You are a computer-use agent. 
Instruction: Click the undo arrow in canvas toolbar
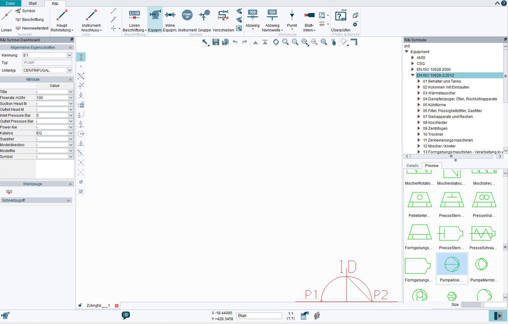(235, 42)
